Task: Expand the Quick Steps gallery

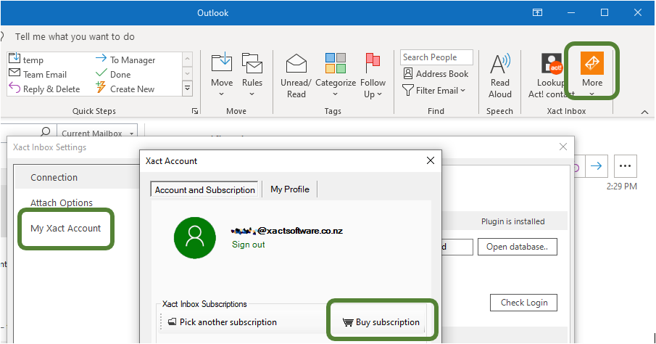Action: (x=188, y=89)
